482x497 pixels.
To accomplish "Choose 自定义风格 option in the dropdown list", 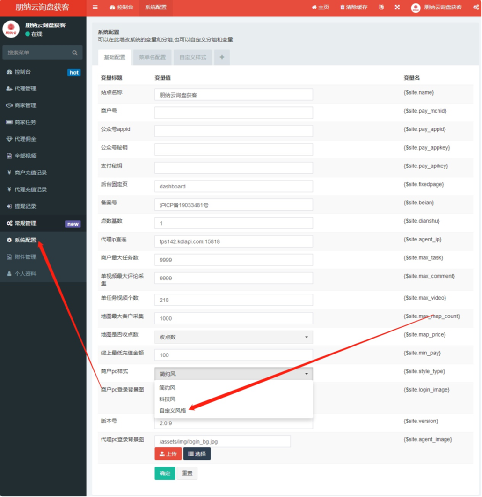I will (234, 410).
